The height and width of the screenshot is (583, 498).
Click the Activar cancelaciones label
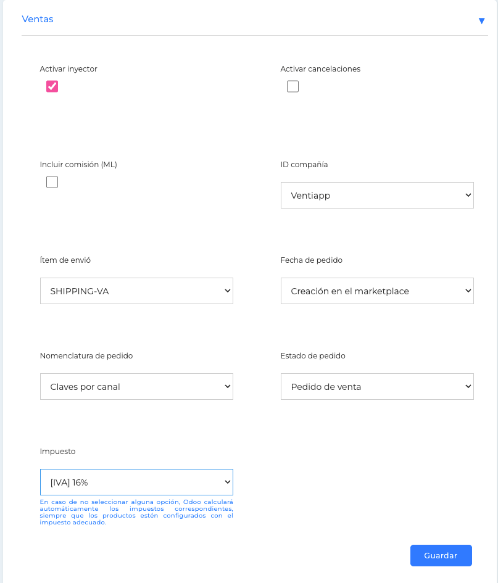(320, 68)
